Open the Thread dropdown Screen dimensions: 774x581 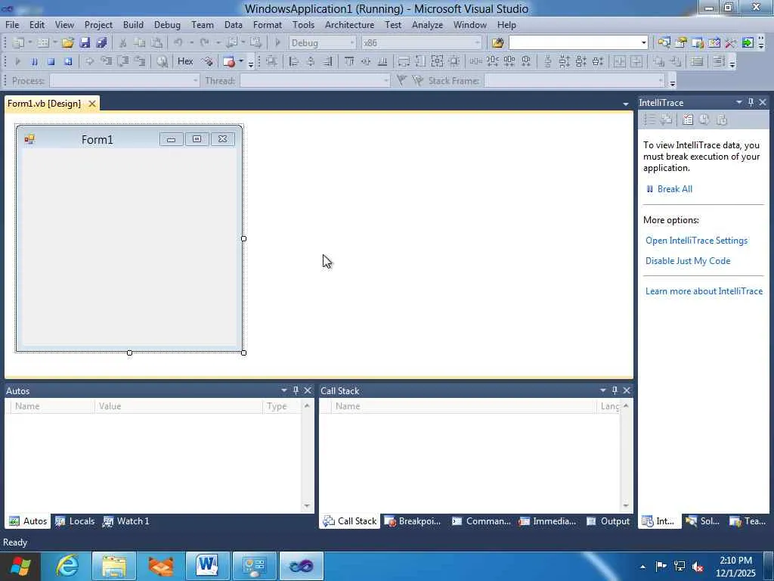386,80
